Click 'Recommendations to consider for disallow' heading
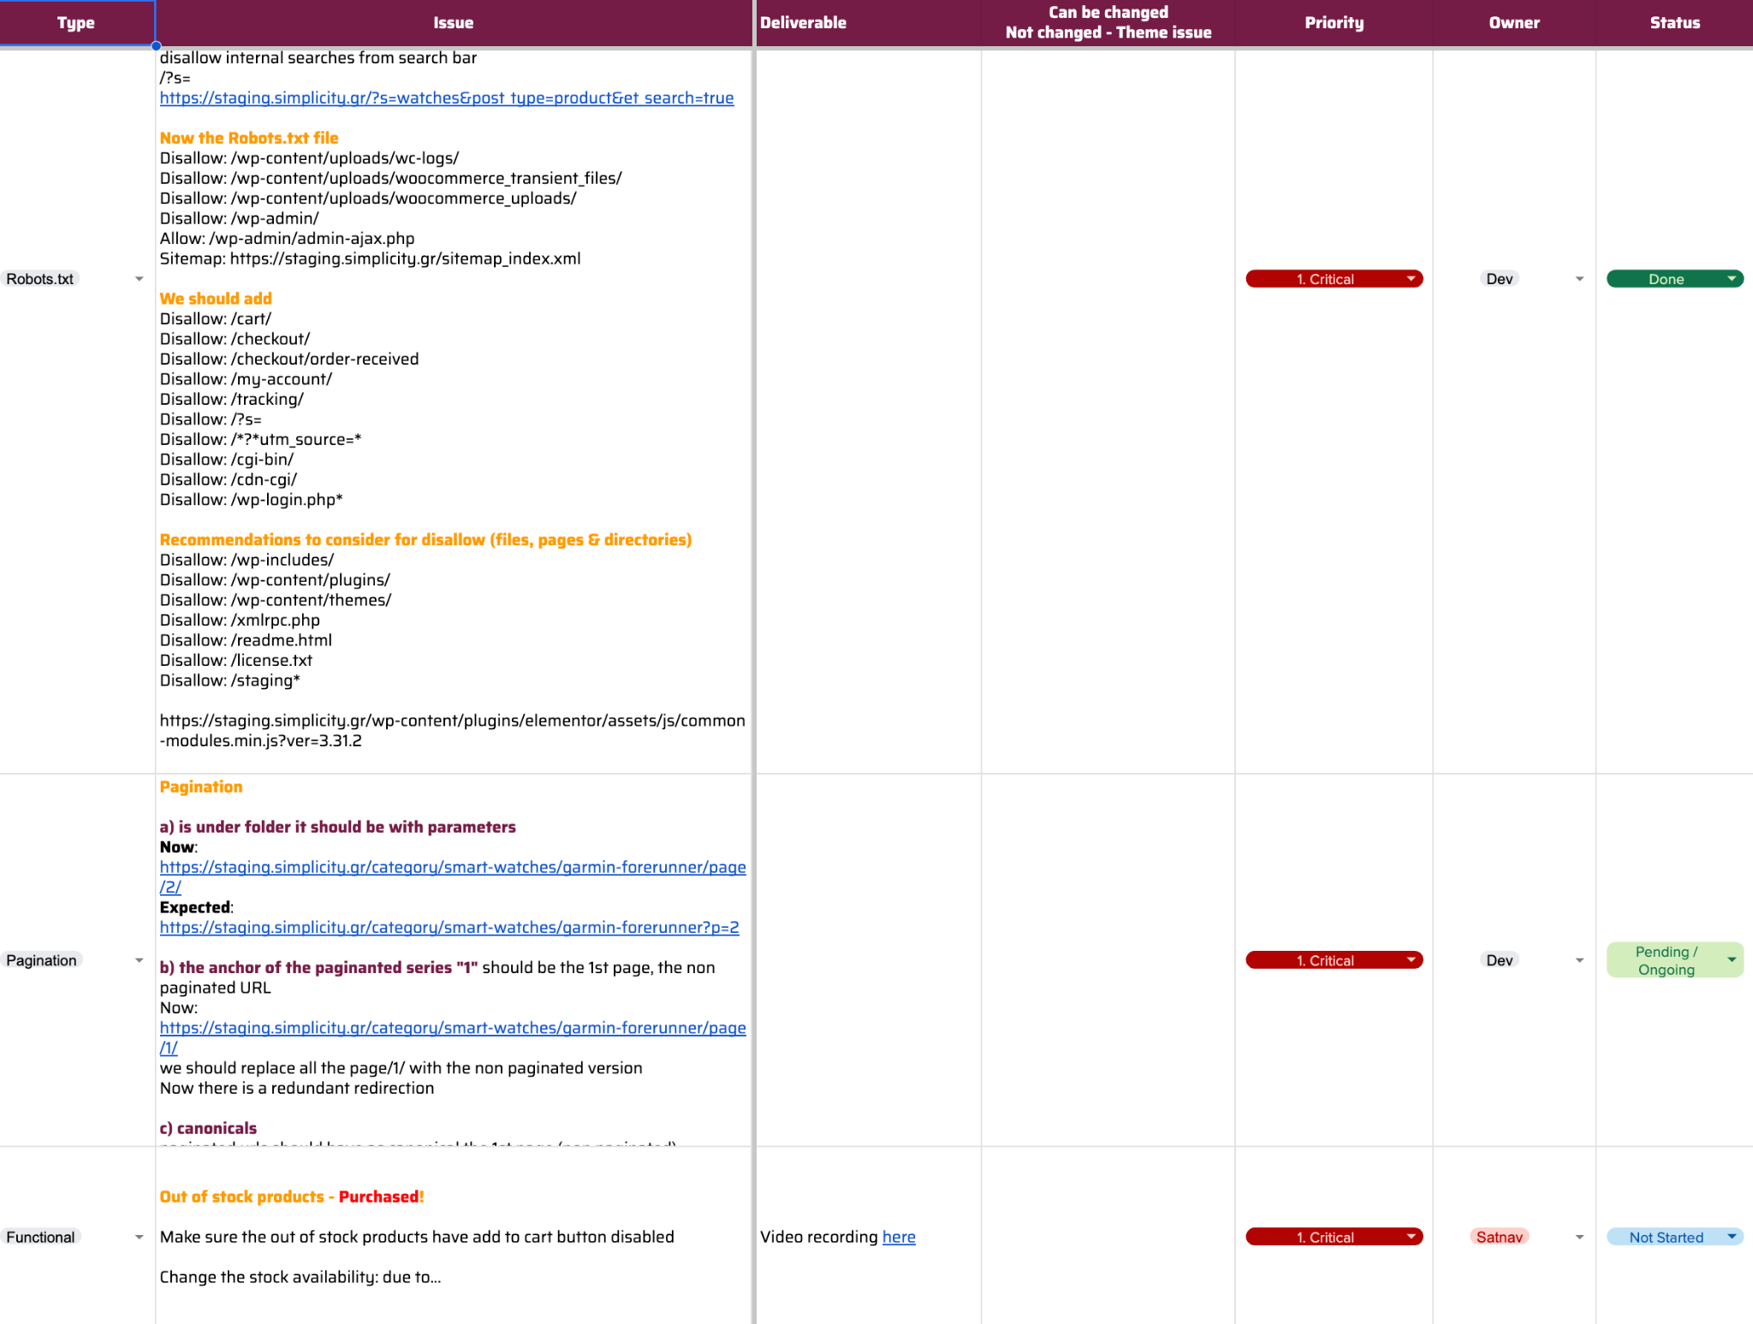The height and width of the screenshot is (1324, 1753). coord(425,540)
